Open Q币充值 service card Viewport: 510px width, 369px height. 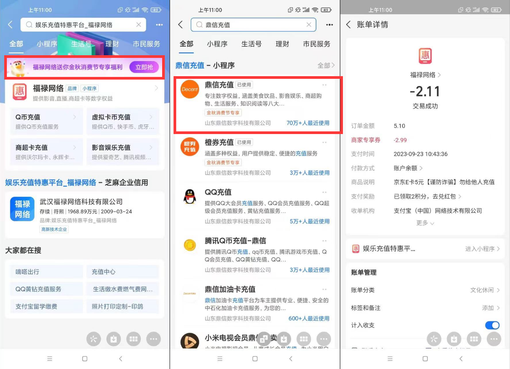point(47,121)
